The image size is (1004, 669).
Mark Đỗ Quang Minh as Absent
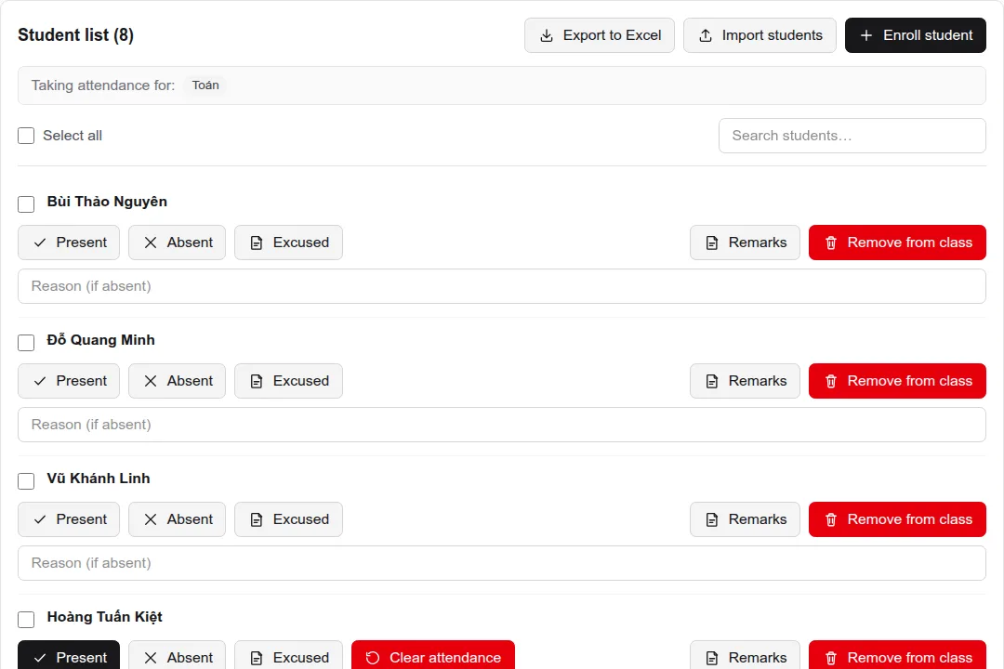tap(177, 381)
